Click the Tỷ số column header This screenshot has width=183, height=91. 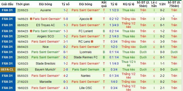tap(66, 4)
